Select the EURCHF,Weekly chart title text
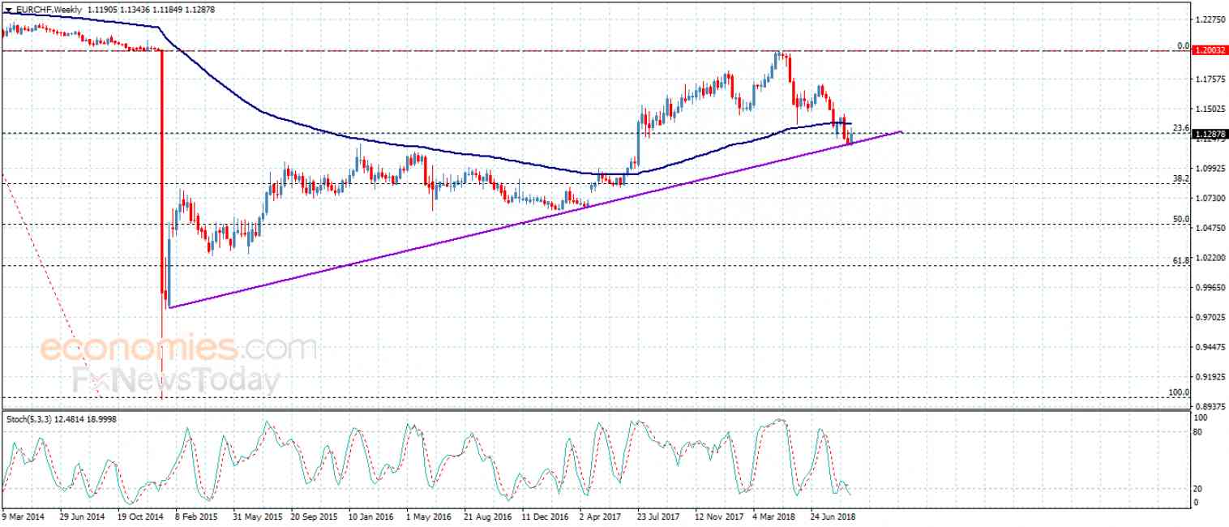The height and width of the screenshot is (527, 1229). [x=48, y=10]
